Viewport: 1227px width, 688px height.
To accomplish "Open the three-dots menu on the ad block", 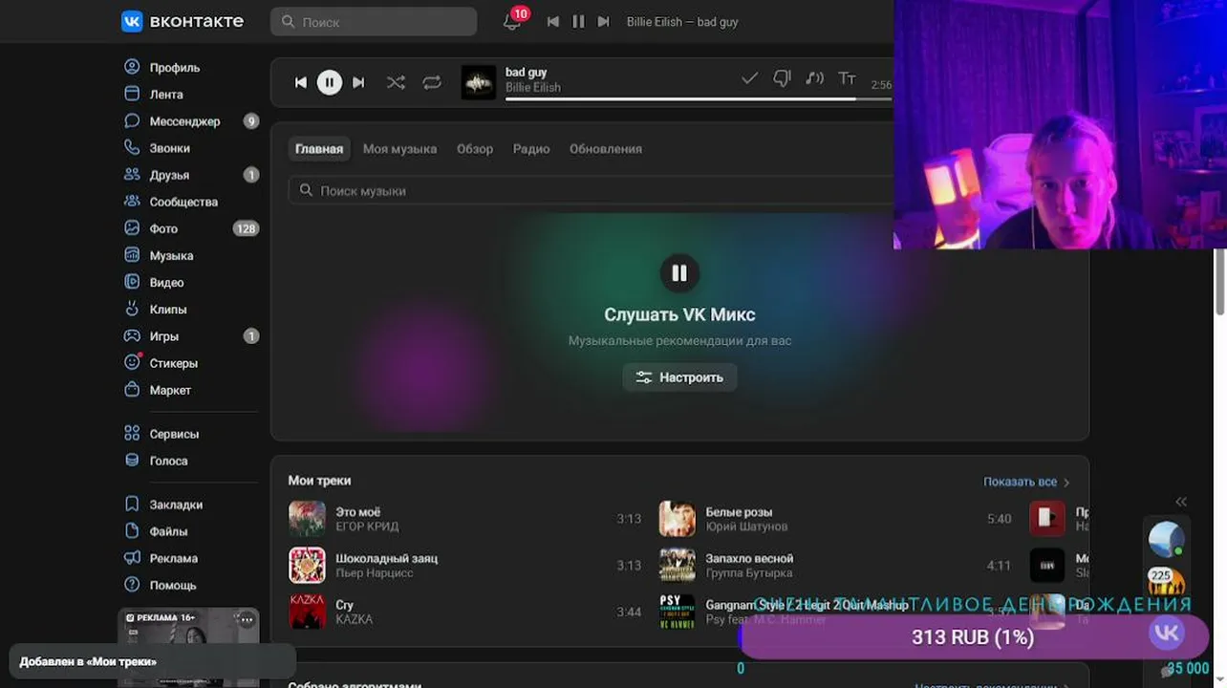I will click(247, 619).
